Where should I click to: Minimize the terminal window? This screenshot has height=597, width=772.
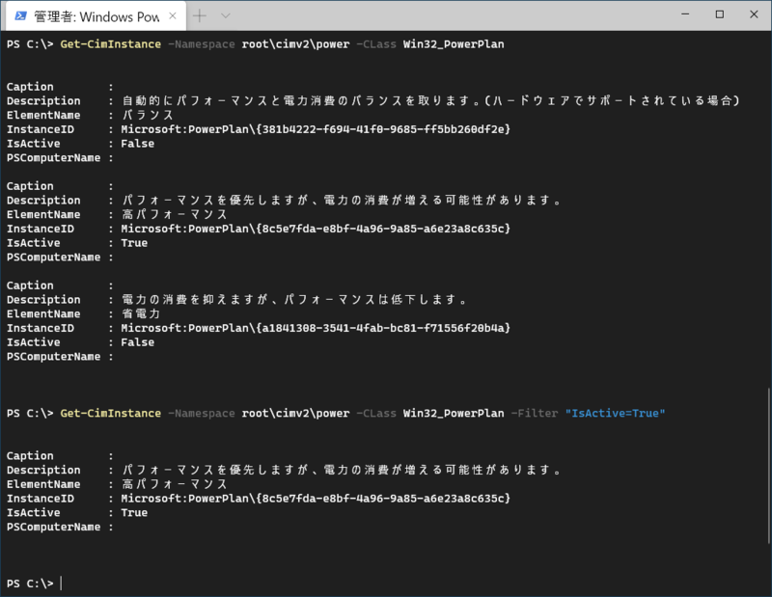685,14
